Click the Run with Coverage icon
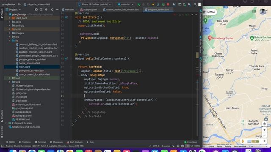Viewport: 271px width, 152px height. (x=148, y=4)
